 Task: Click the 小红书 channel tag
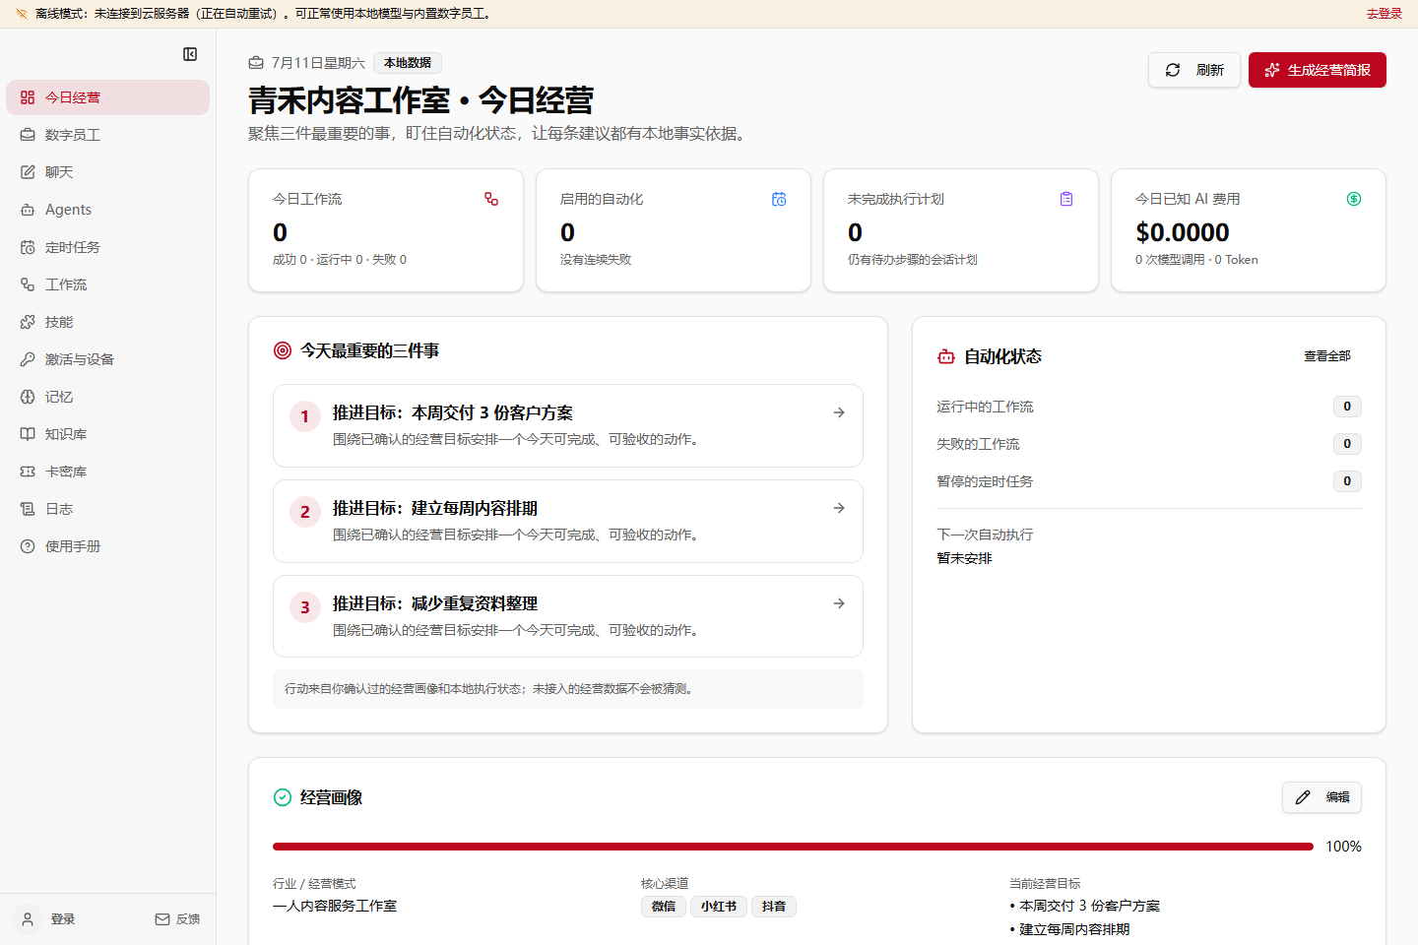(x=719, y=907)
